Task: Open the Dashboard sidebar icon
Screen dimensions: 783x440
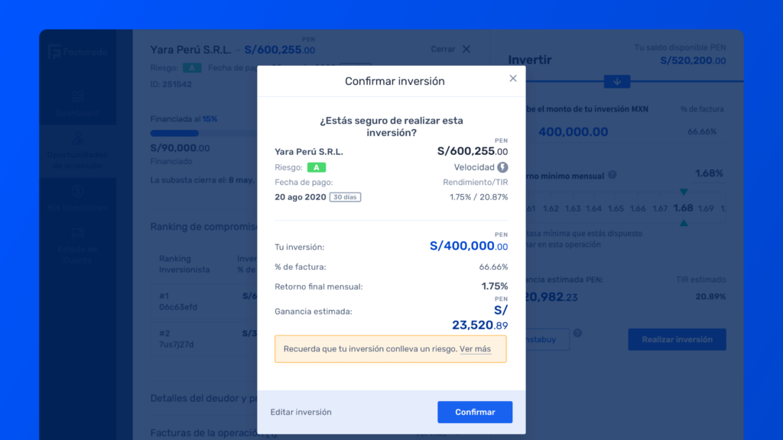Action: pos(77,97)
